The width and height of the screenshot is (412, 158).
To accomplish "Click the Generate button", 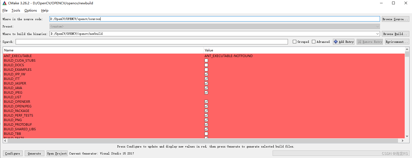I will tap(34, 153).
